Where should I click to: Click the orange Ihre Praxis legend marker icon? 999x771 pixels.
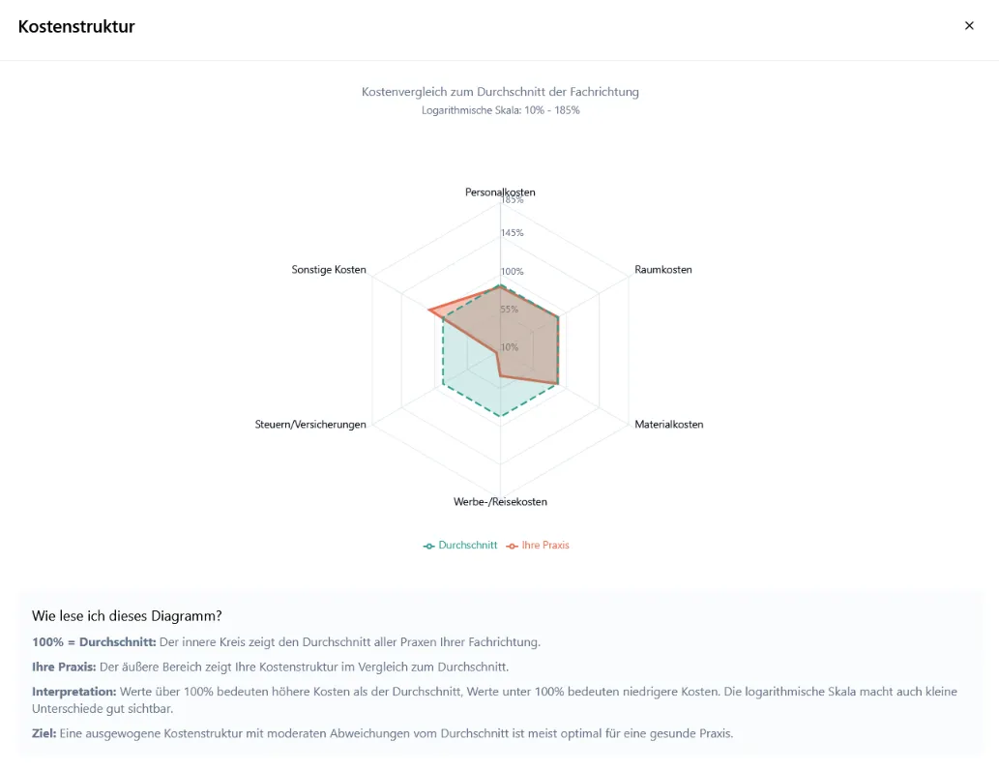point(513,546)
